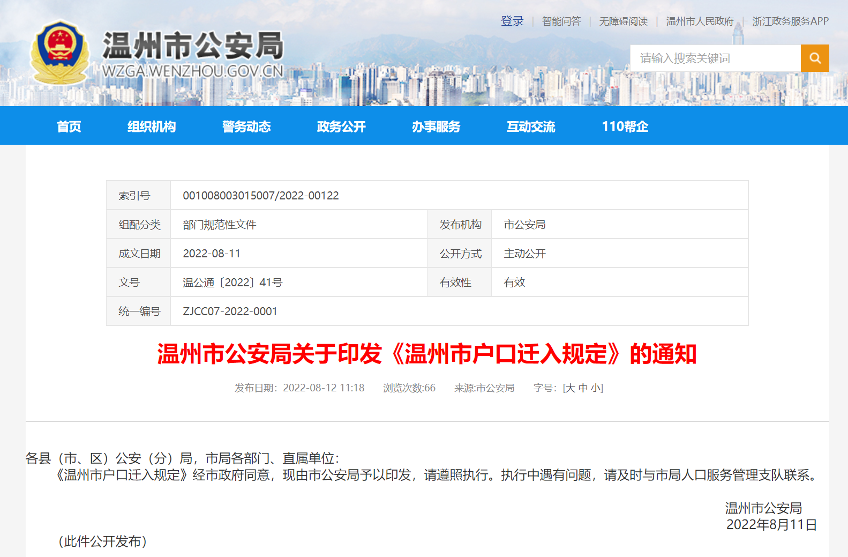848x557 pixels.
Task: Open the 浙江政务服务APP link
Action: tap(790, 21)
